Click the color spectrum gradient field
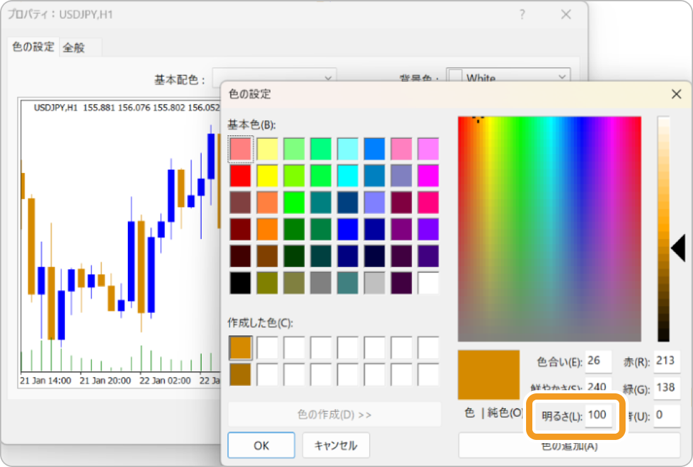Screen dimensions: 693x467 click(549, 228)
